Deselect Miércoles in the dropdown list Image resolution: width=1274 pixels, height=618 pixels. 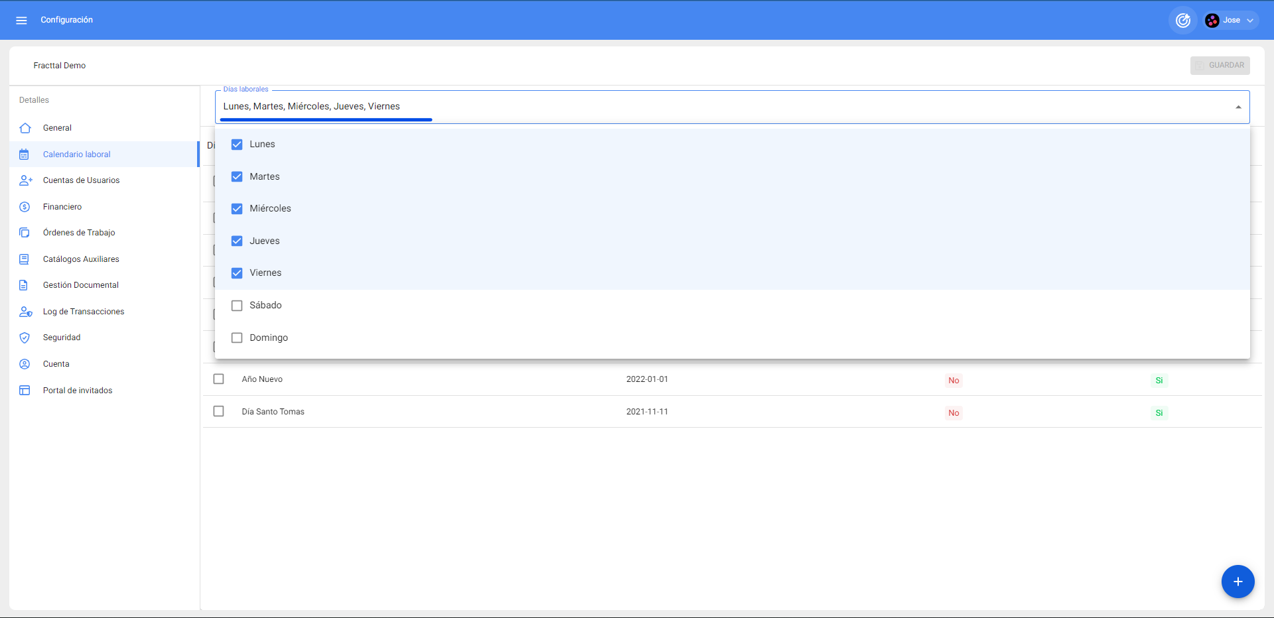coord(237,209)
